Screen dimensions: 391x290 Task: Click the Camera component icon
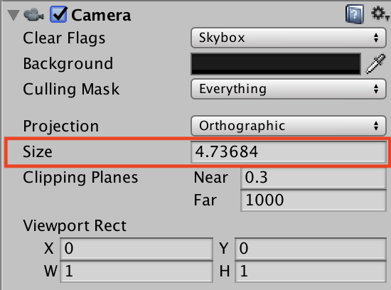pos(33,14)
